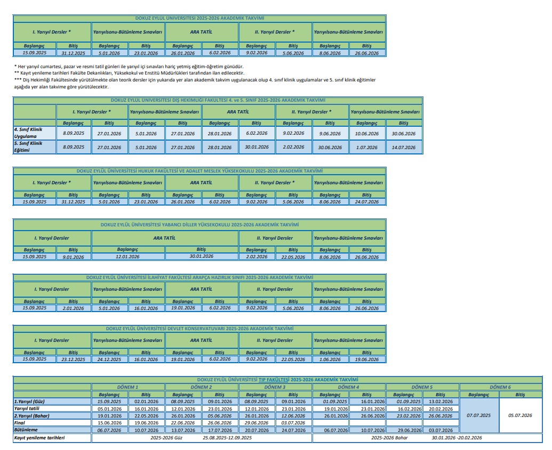Click "23.01.2026" in the first general calendar table
The image size is (552, 450).
tap(146, 53)
